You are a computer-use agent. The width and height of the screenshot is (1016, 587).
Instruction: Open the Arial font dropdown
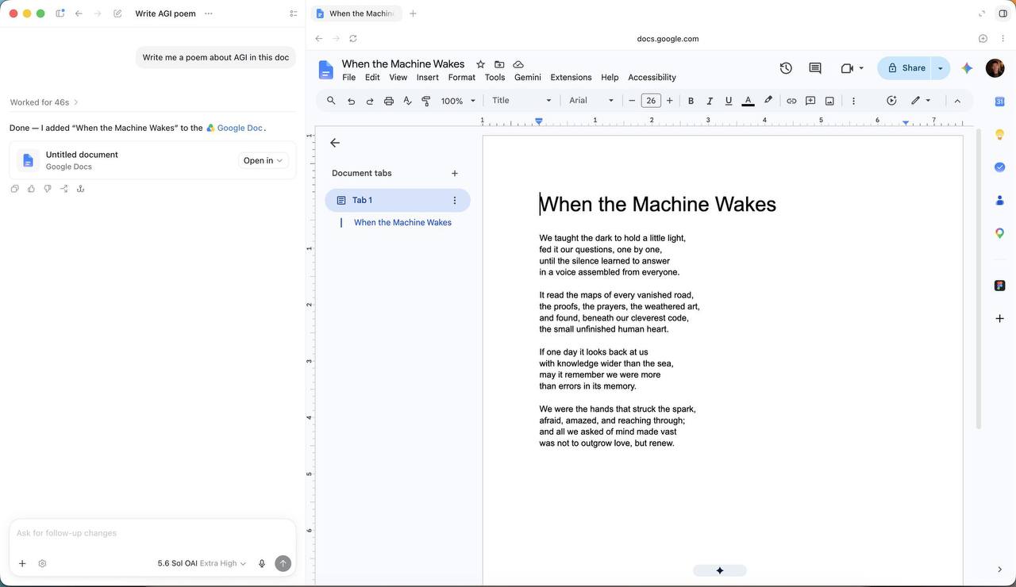point(591,101)
